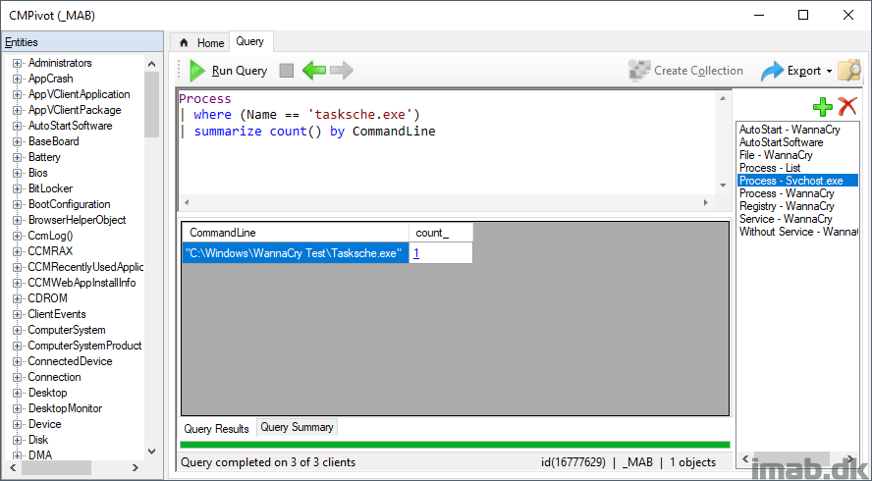Click the Entities horizontal scrollbar thumb

pos(56,467)
